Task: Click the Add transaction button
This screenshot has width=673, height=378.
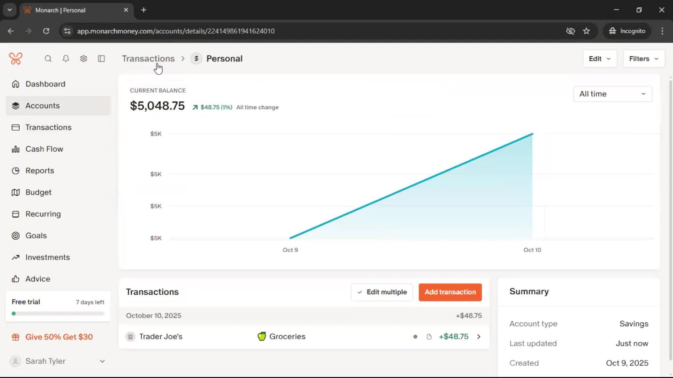Action: point(450,292)
